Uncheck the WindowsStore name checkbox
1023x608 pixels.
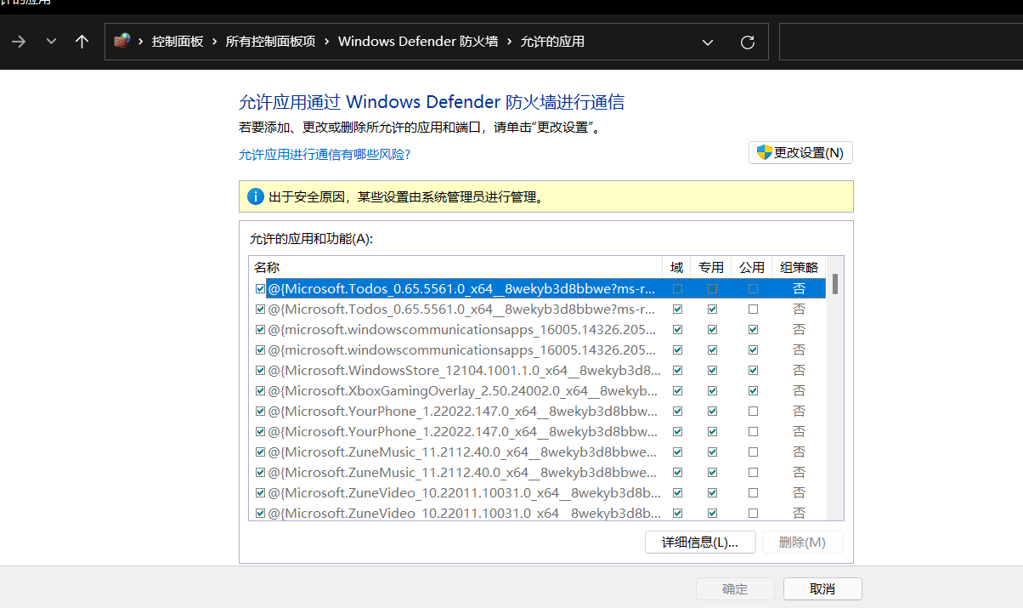(260, 370)
